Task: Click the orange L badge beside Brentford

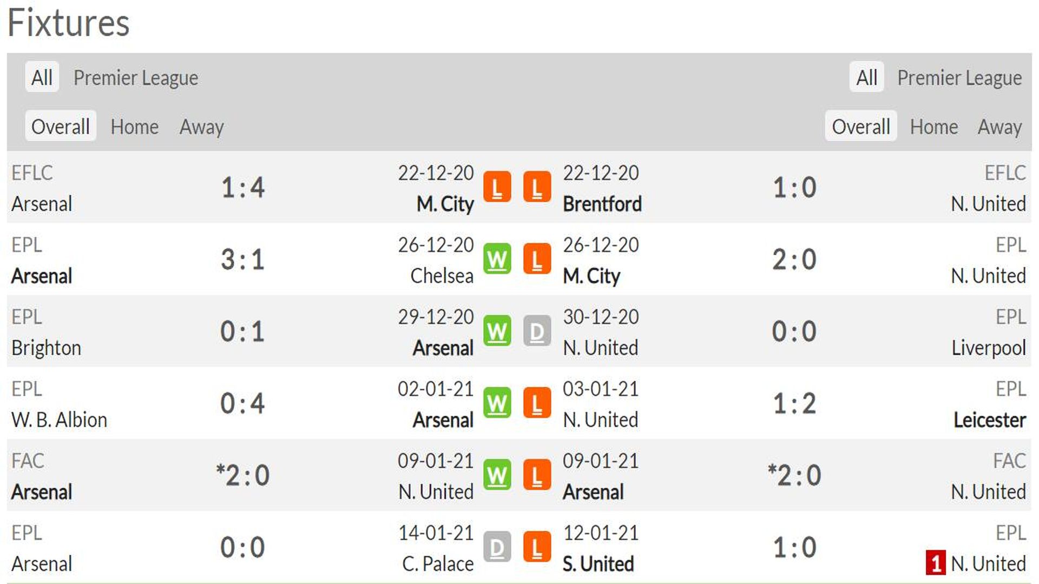Action: [537, 187]
